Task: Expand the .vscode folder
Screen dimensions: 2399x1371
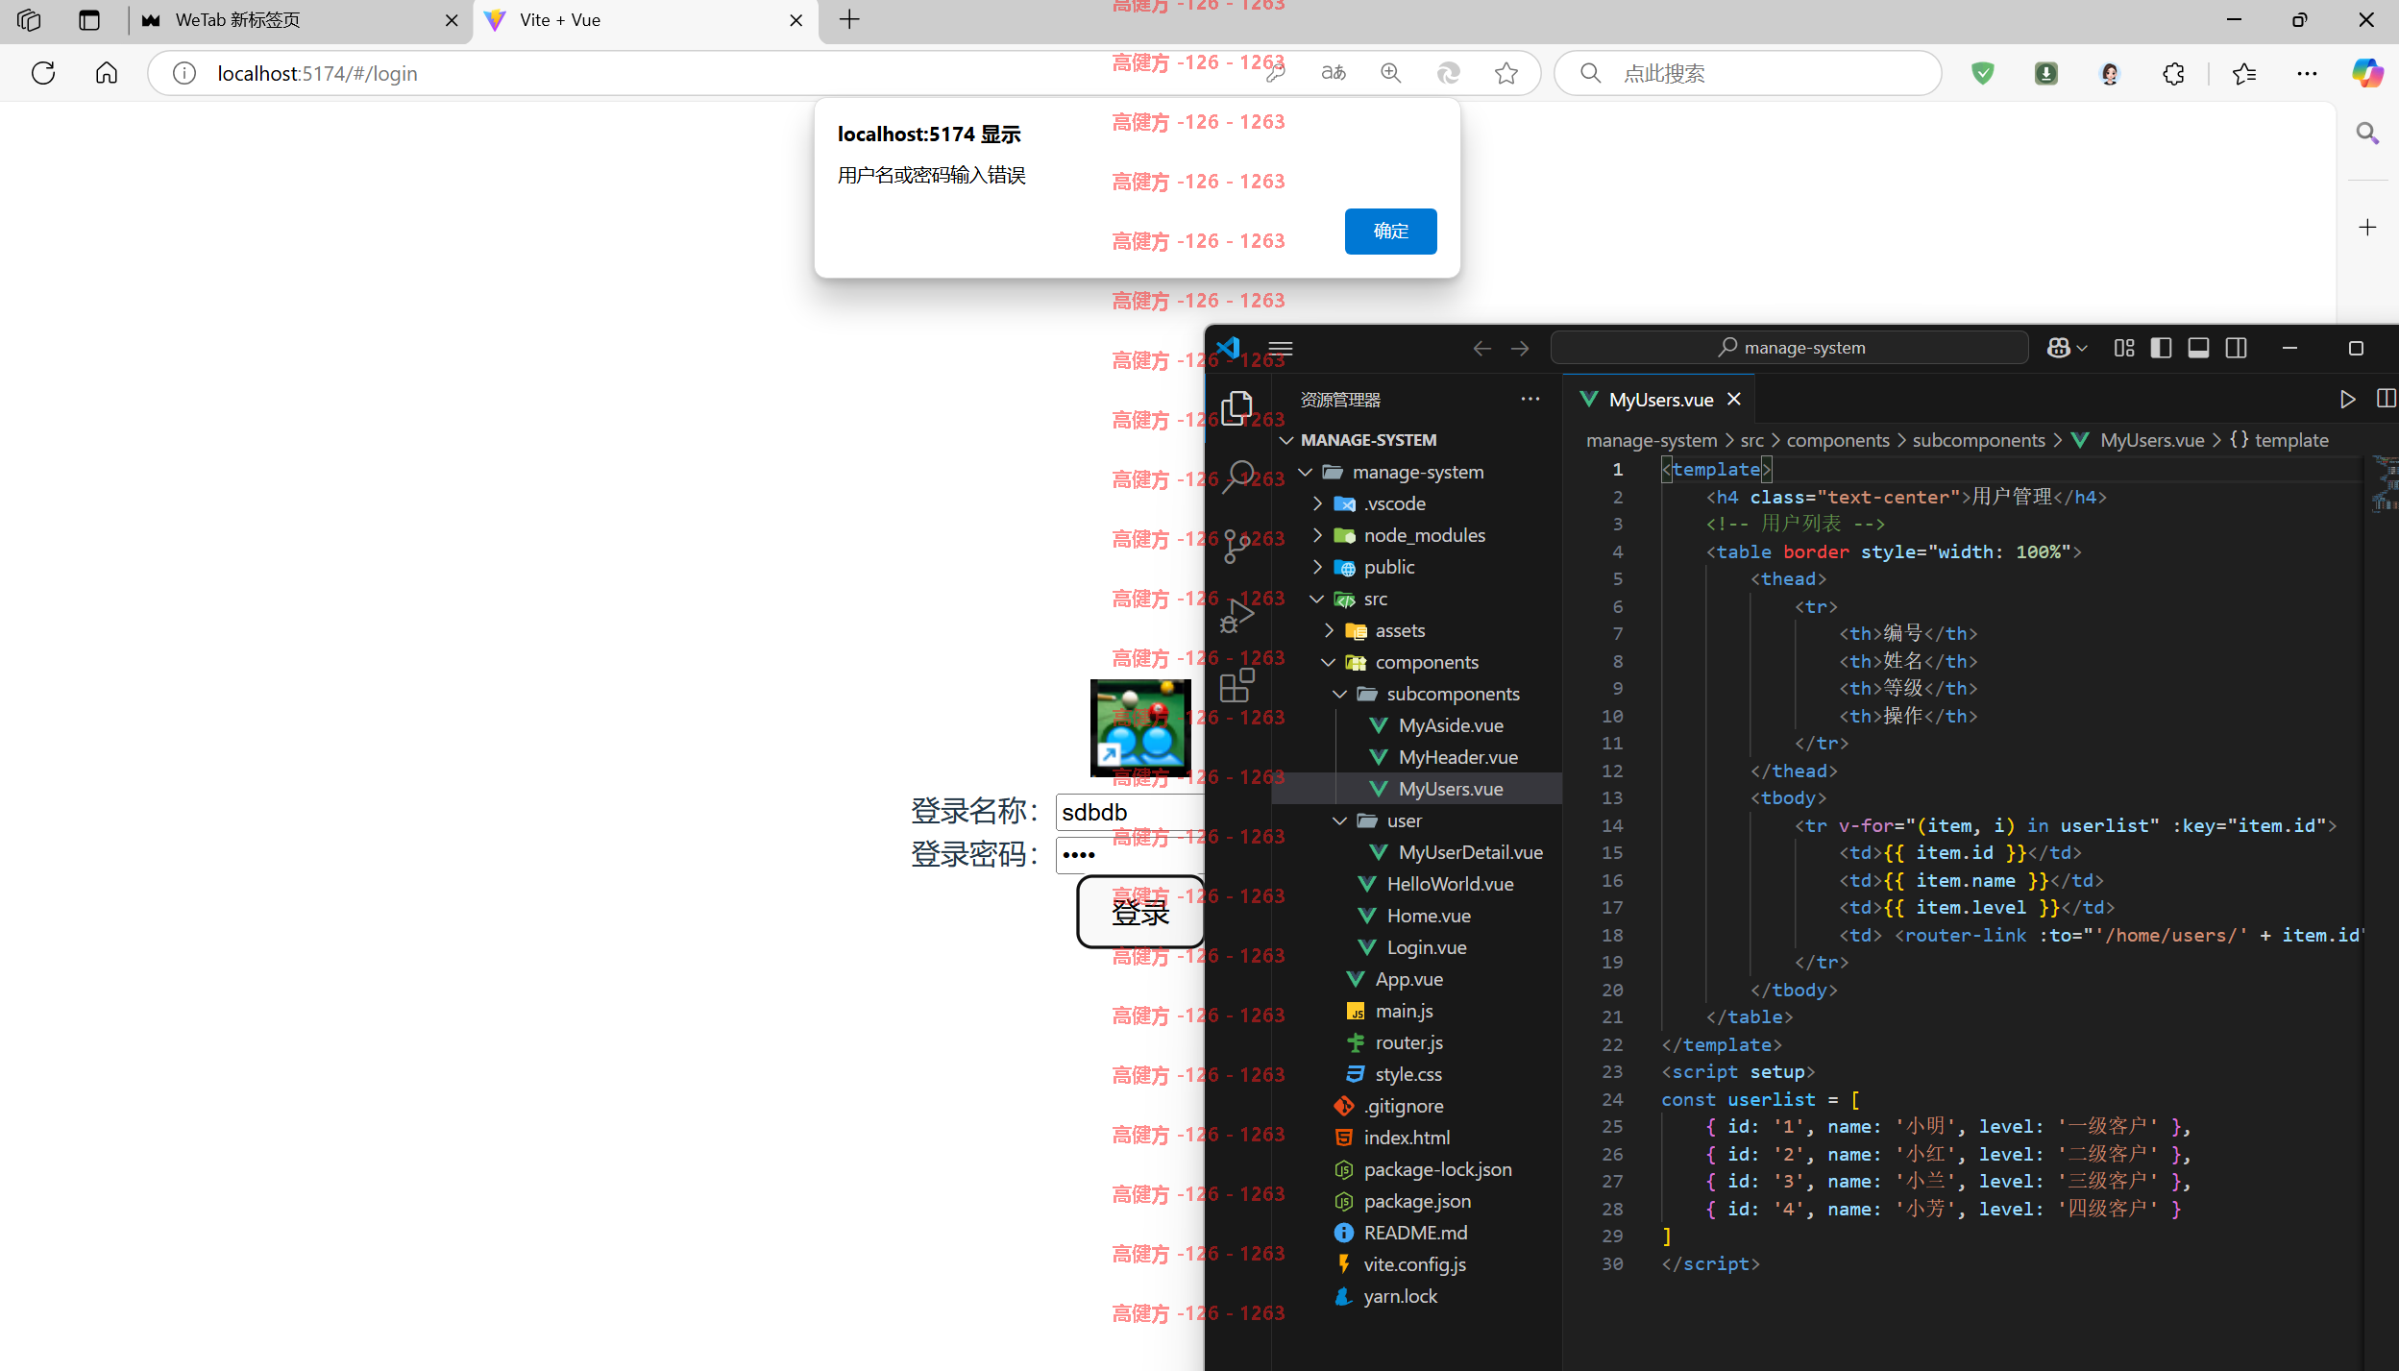Action: (x=1317, y=503)
